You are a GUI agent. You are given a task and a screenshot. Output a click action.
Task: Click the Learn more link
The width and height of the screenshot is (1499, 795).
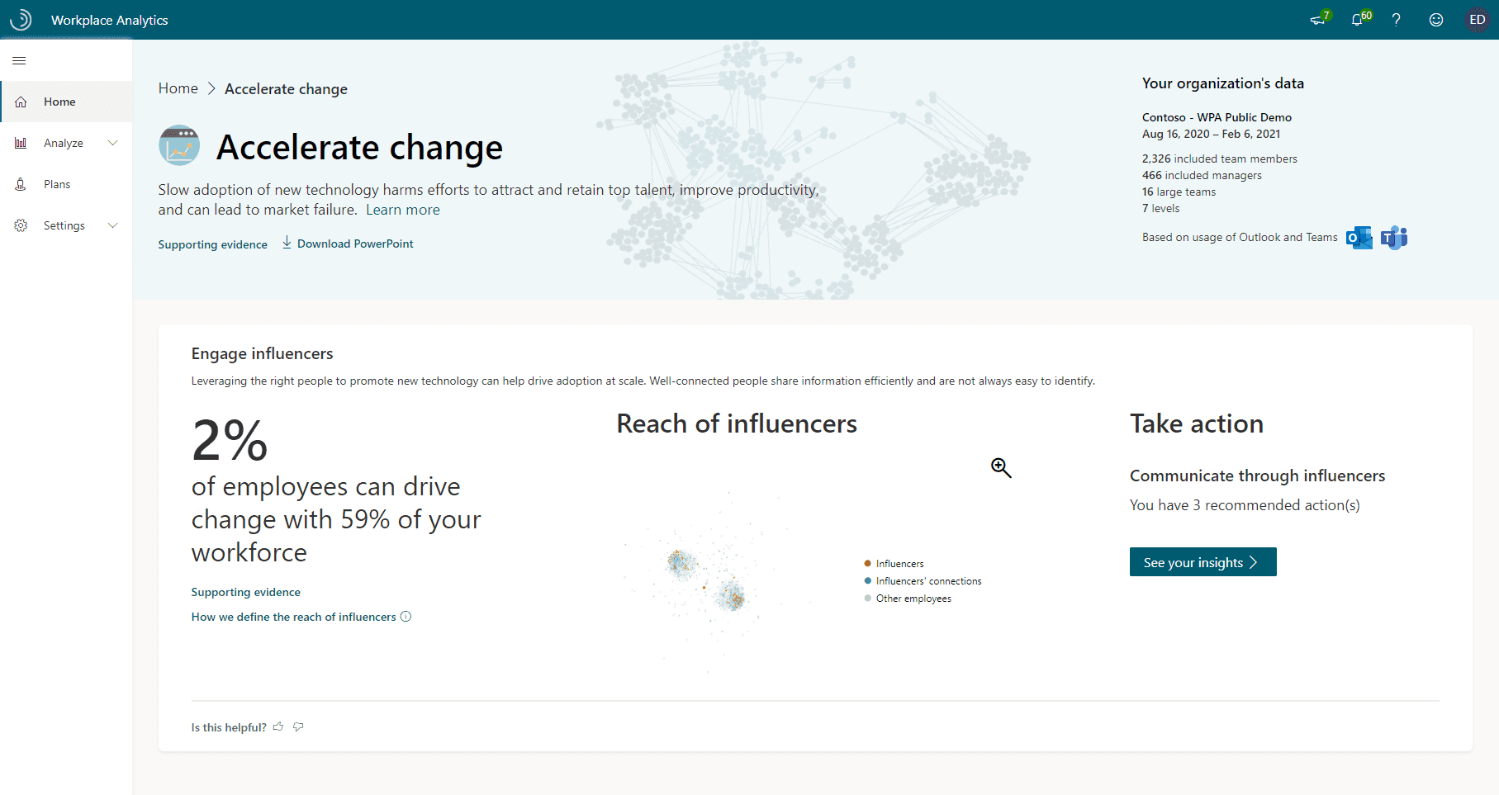tap(403, 210)
